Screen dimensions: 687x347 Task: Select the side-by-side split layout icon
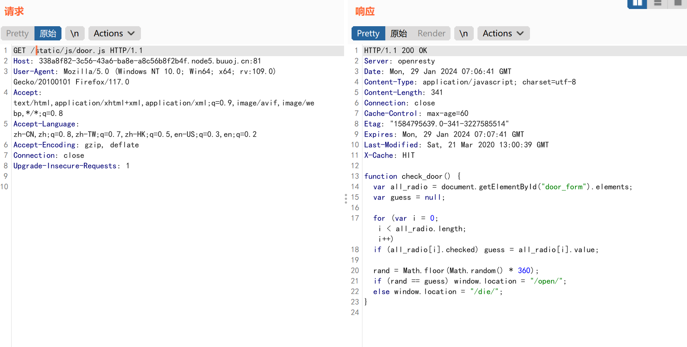coord(637,3)
